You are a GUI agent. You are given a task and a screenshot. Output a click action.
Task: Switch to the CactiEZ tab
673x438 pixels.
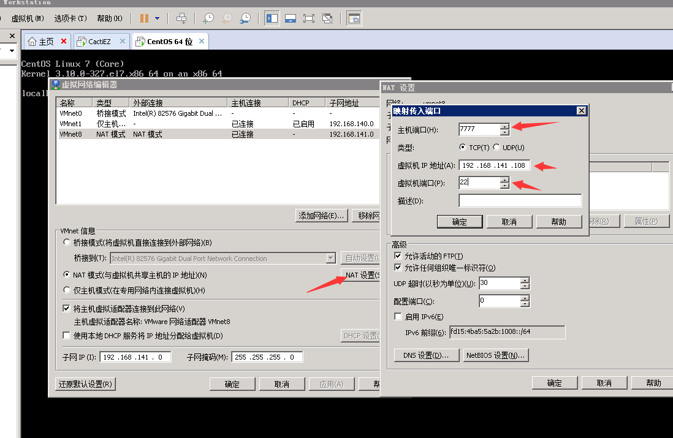tap(98, 42)
